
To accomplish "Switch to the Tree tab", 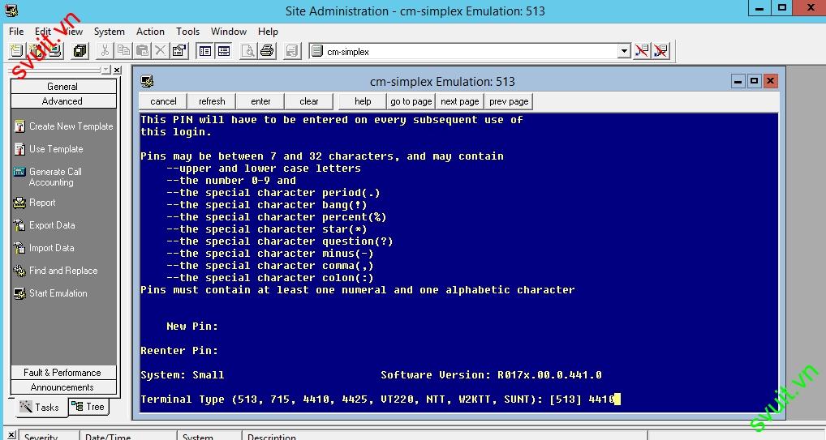I will tap(88, 406).
